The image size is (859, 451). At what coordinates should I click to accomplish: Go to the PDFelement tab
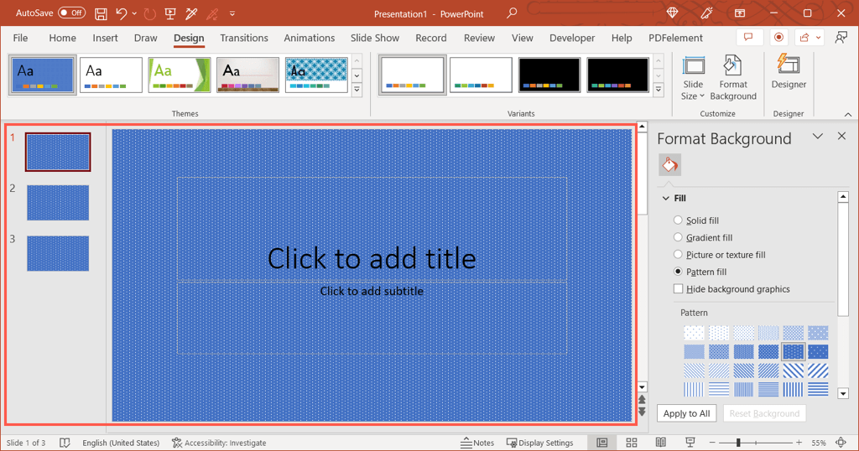[675, 38]
